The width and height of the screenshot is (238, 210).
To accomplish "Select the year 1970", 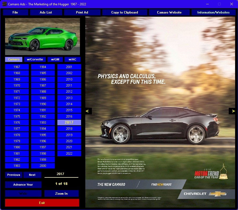I will click(x=17, y=86).
